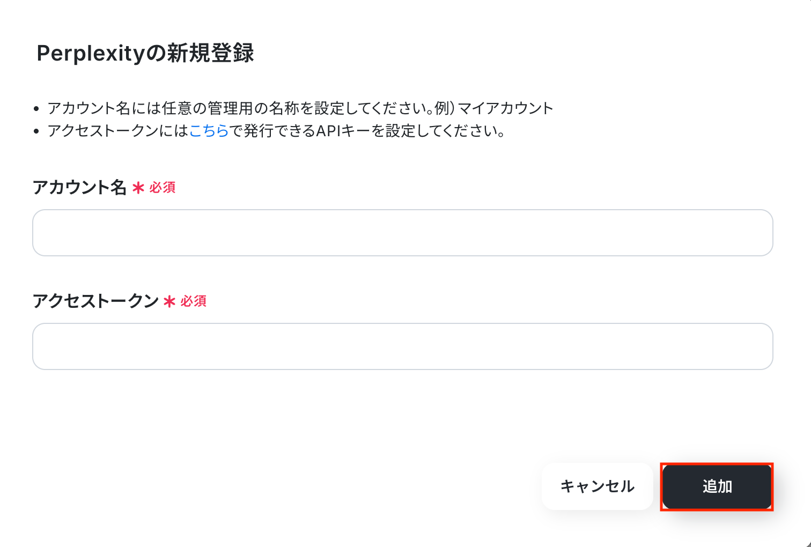Focus the アクセストークン input box
811x547 pixels.
pos(402,346)
